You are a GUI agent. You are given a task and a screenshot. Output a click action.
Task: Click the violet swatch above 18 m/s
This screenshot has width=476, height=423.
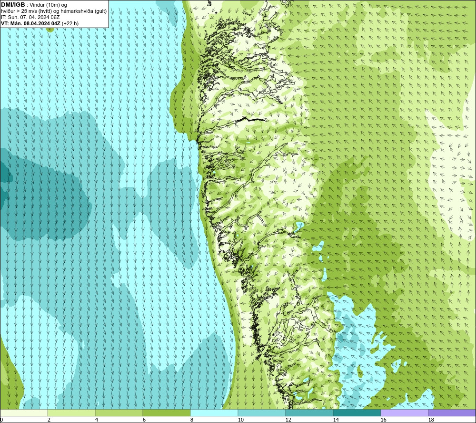click(x=452, y=413)
